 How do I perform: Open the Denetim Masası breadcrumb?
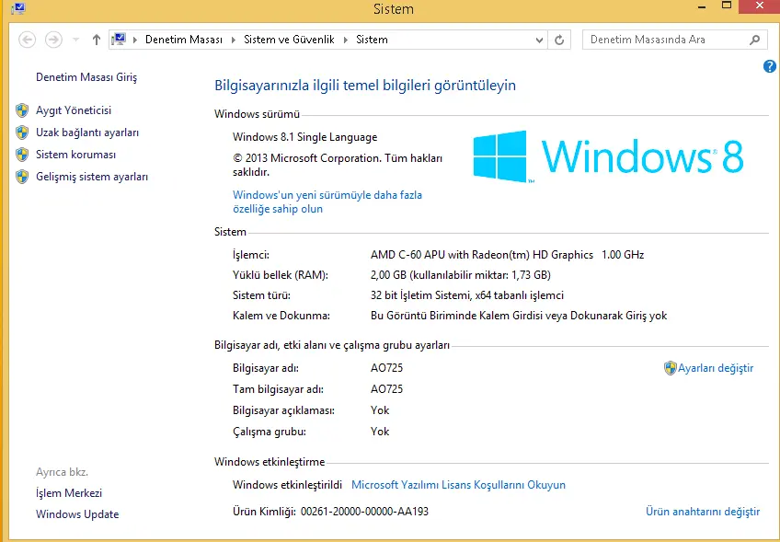click(184, 40)
